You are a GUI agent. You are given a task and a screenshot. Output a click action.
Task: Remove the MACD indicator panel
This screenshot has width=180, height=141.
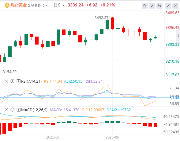6,110
